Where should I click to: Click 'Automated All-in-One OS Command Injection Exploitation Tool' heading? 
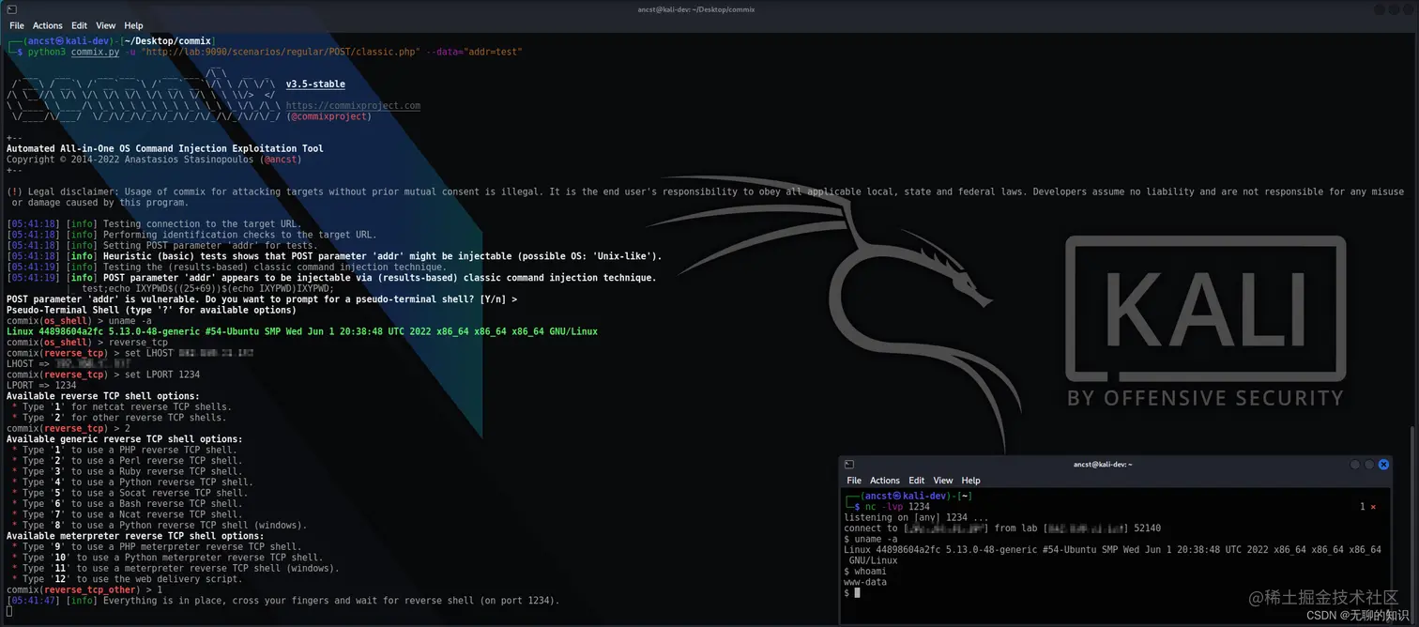point(165,148)
